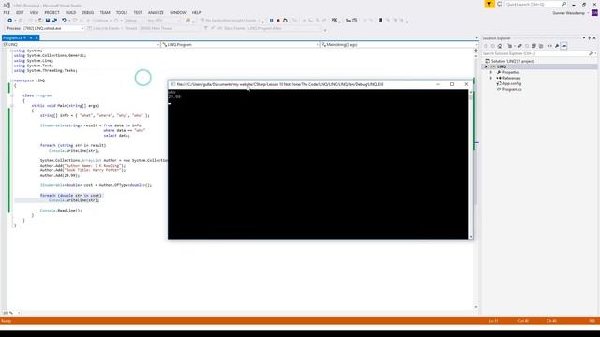Open the ANALYZE menu
This screenshot has width=600, height=337.
click(x=156, y=12)
